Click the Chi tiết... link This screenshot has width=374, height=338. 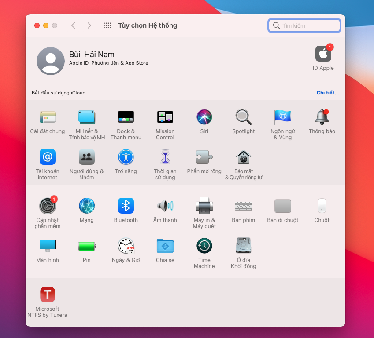[x=327, y=93]
